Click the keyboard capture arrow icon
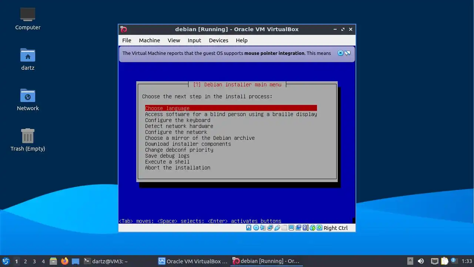Screen dimensions: 474x267 click(319, 228)
